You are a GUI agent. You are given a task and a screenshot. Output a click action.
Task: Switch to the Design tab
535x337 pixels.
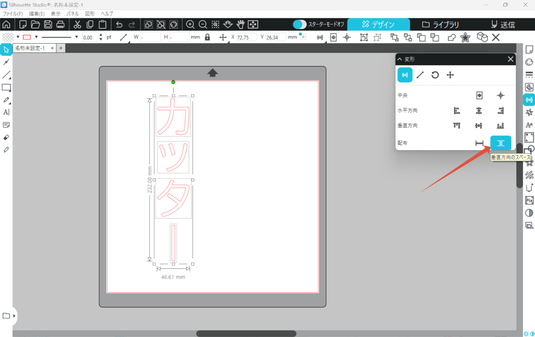click(378, 25)
